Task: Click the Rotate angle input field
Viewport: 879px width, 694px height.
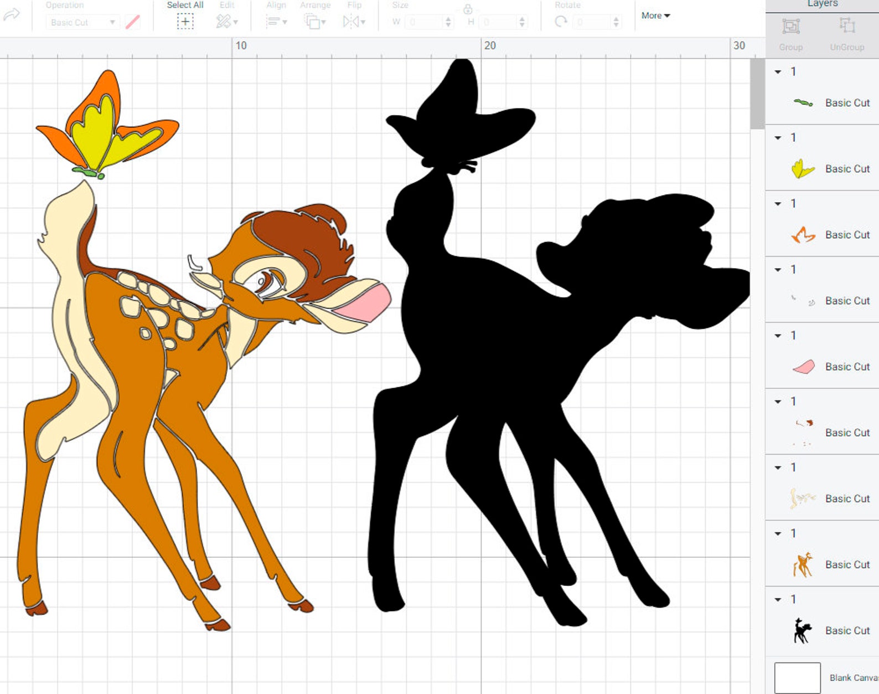Action: (592, 22)
